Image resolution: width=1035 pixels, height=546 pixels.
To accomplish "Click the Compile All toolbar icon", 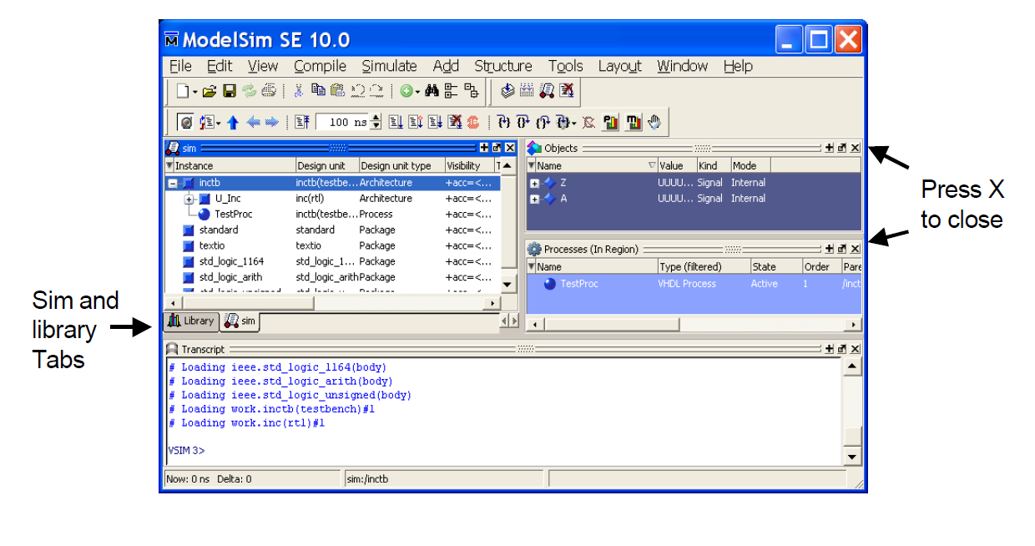I will click(527, 90).
